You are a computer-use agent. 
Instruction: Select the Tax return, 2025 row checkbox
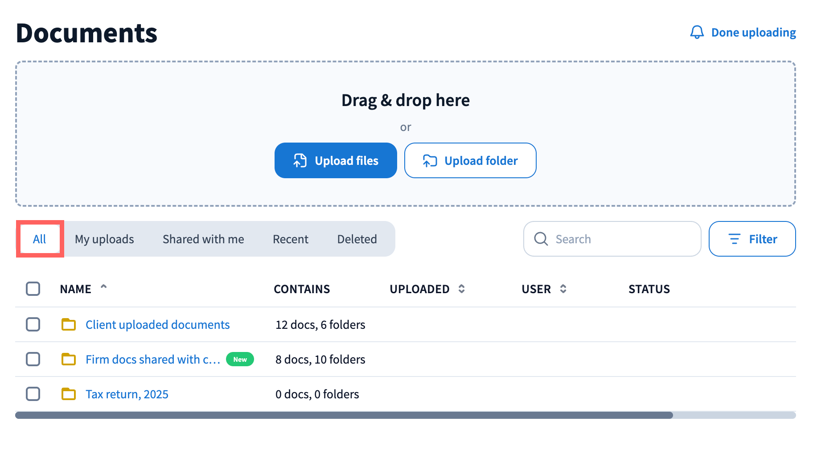pyautogui.click(x=33, y=394)
